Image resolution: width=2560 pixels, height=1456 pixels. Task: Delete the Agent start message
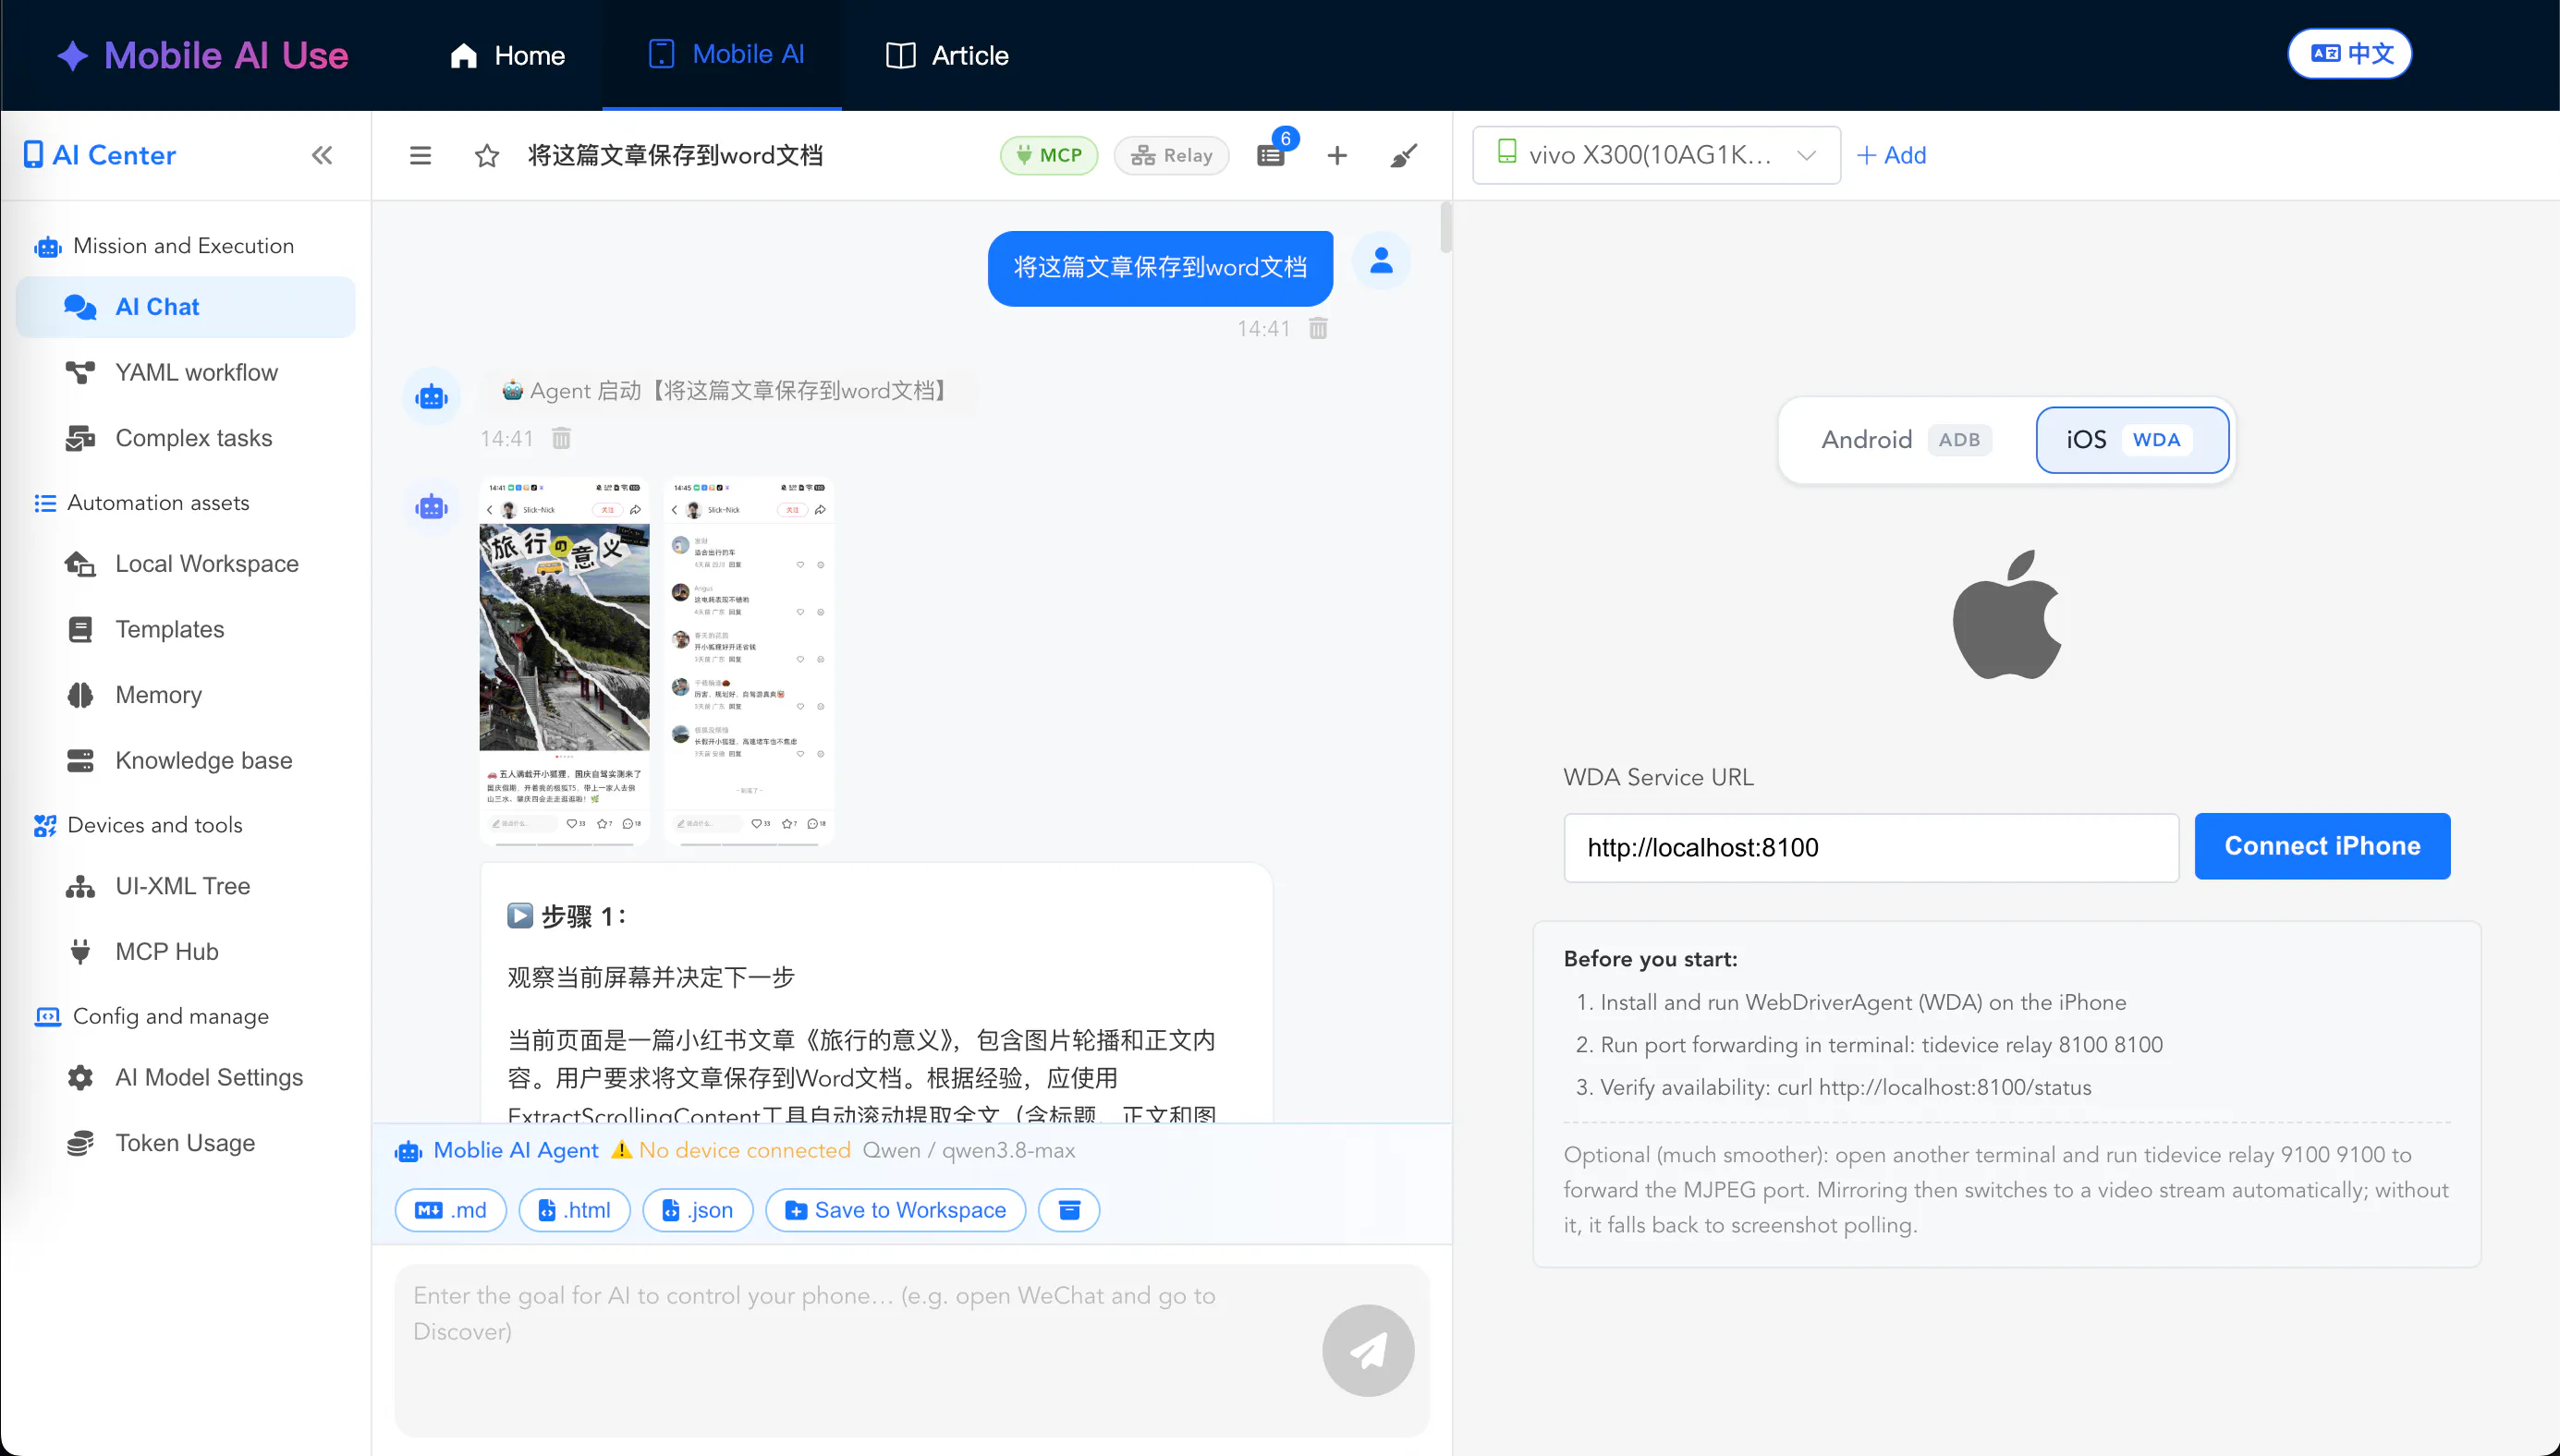561,438
